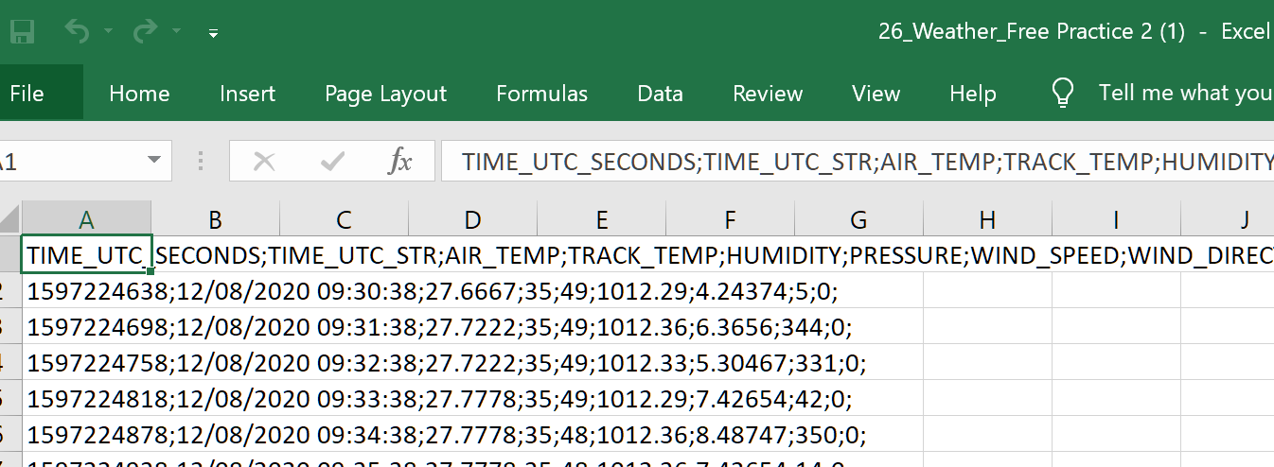This screenshot has height=467, width=1274.
Task: Click inside the formula bar text
Action: (852, 162)
